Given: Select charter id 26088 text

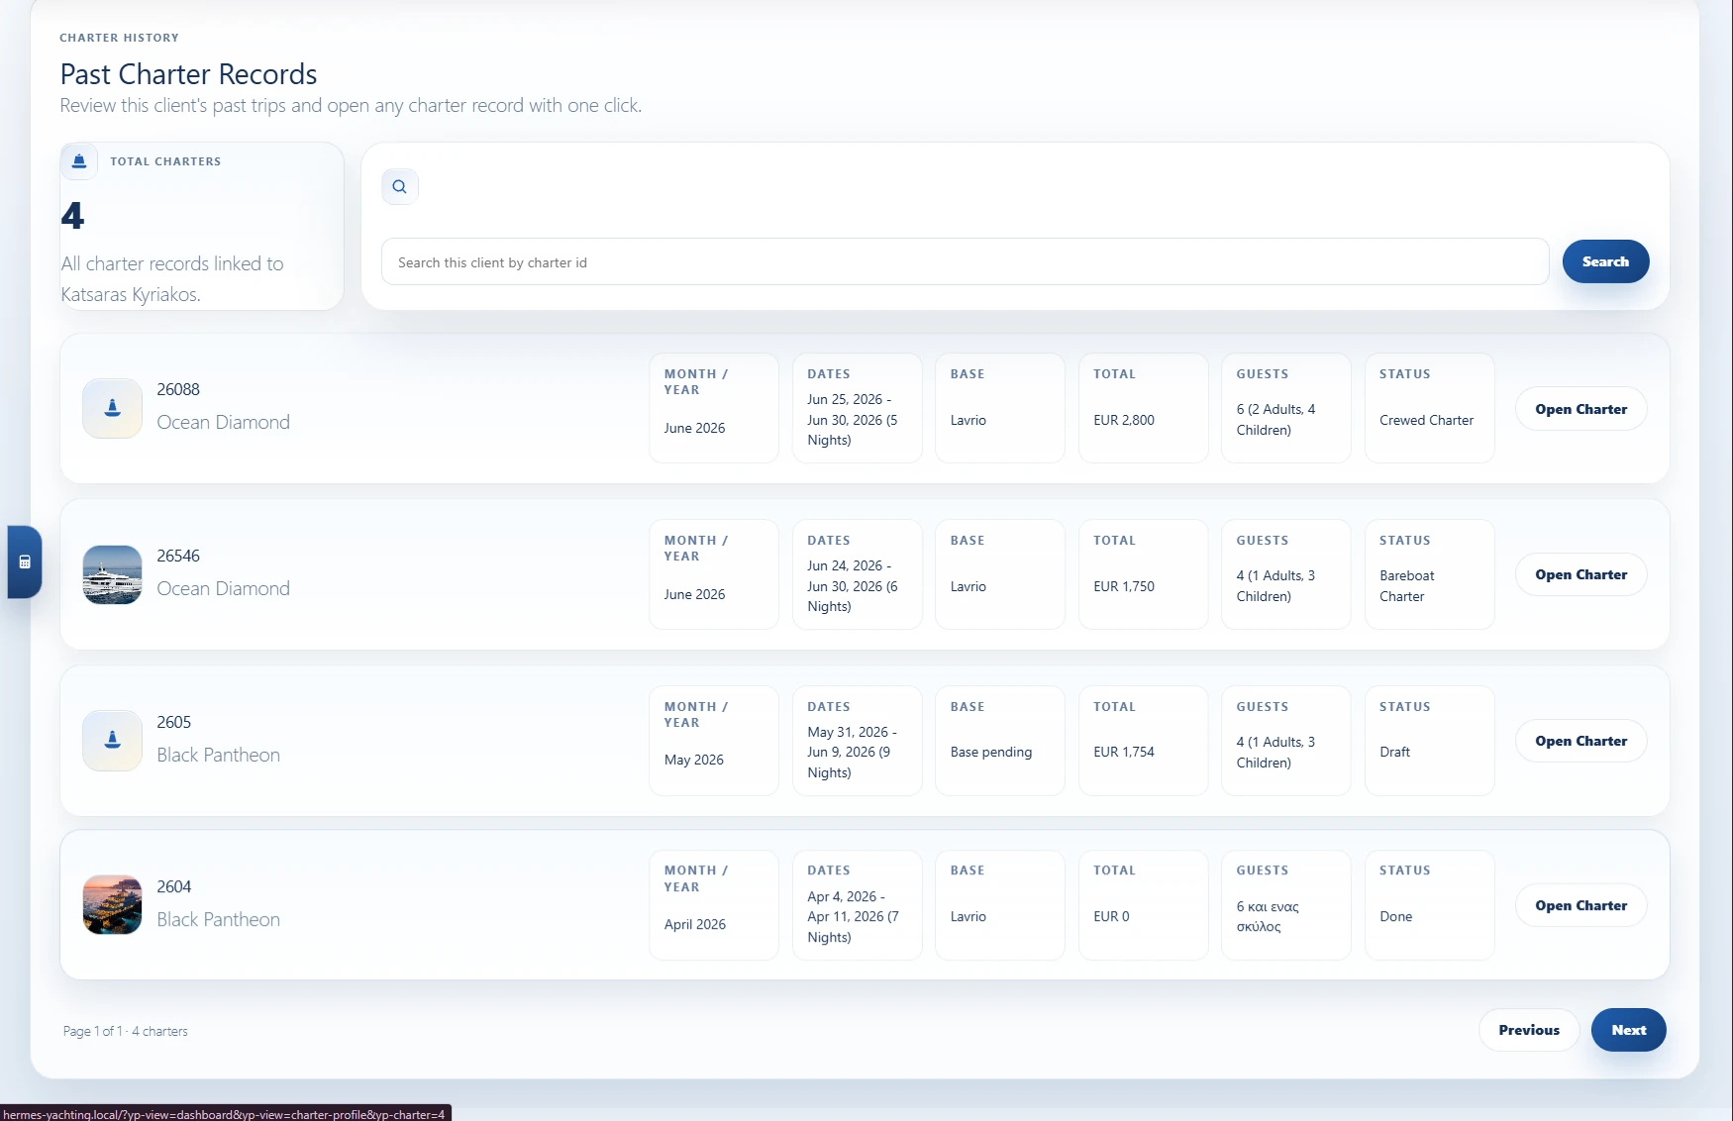Looking at the screenshot, I should (x=178, y=390).
